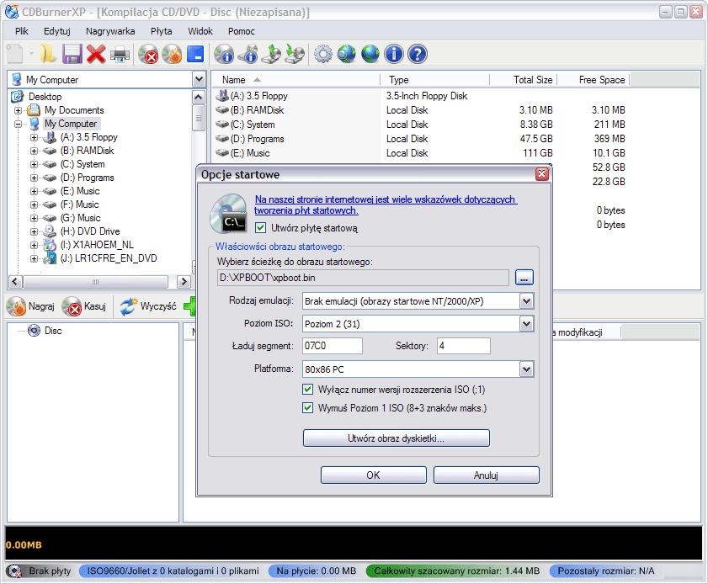Open the Nagrywarka menu

(x=110, y=31)
